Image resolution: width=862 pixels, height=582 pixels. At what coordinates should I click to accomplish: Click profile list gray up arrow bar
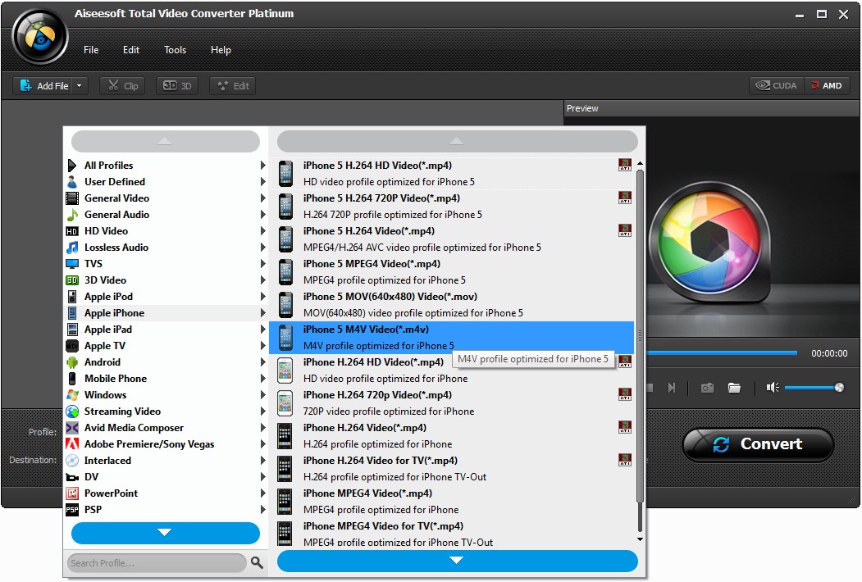pos(457,142)
